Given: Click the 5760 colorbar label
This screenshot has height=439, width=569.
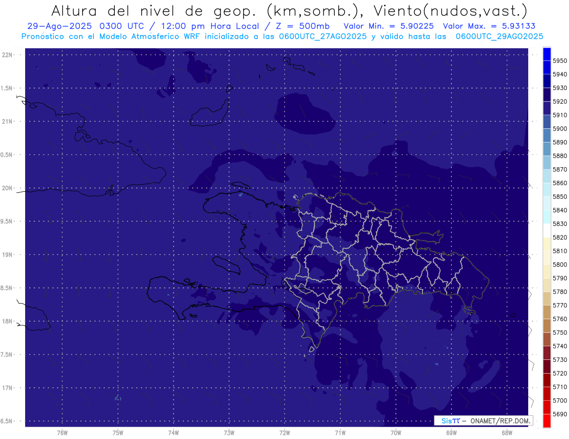Looking at the screenshot, I should 560,319.
